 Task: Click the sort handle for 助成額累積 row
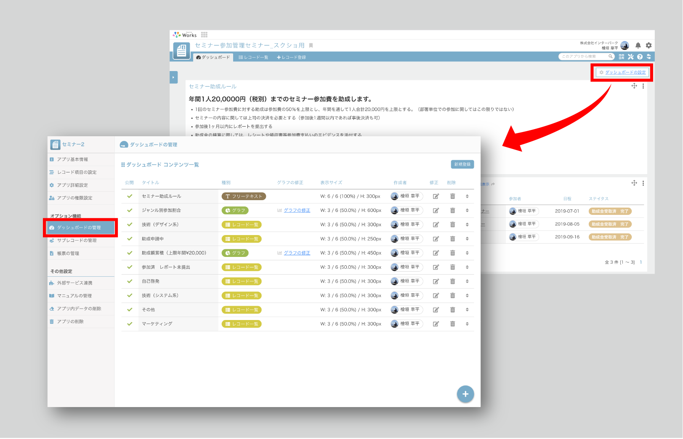point(467,253)
